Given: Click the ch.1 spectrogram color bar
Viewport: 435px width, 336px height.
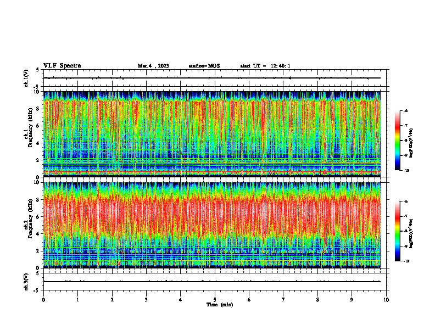Looking at the screenshot, I should 397,141.
